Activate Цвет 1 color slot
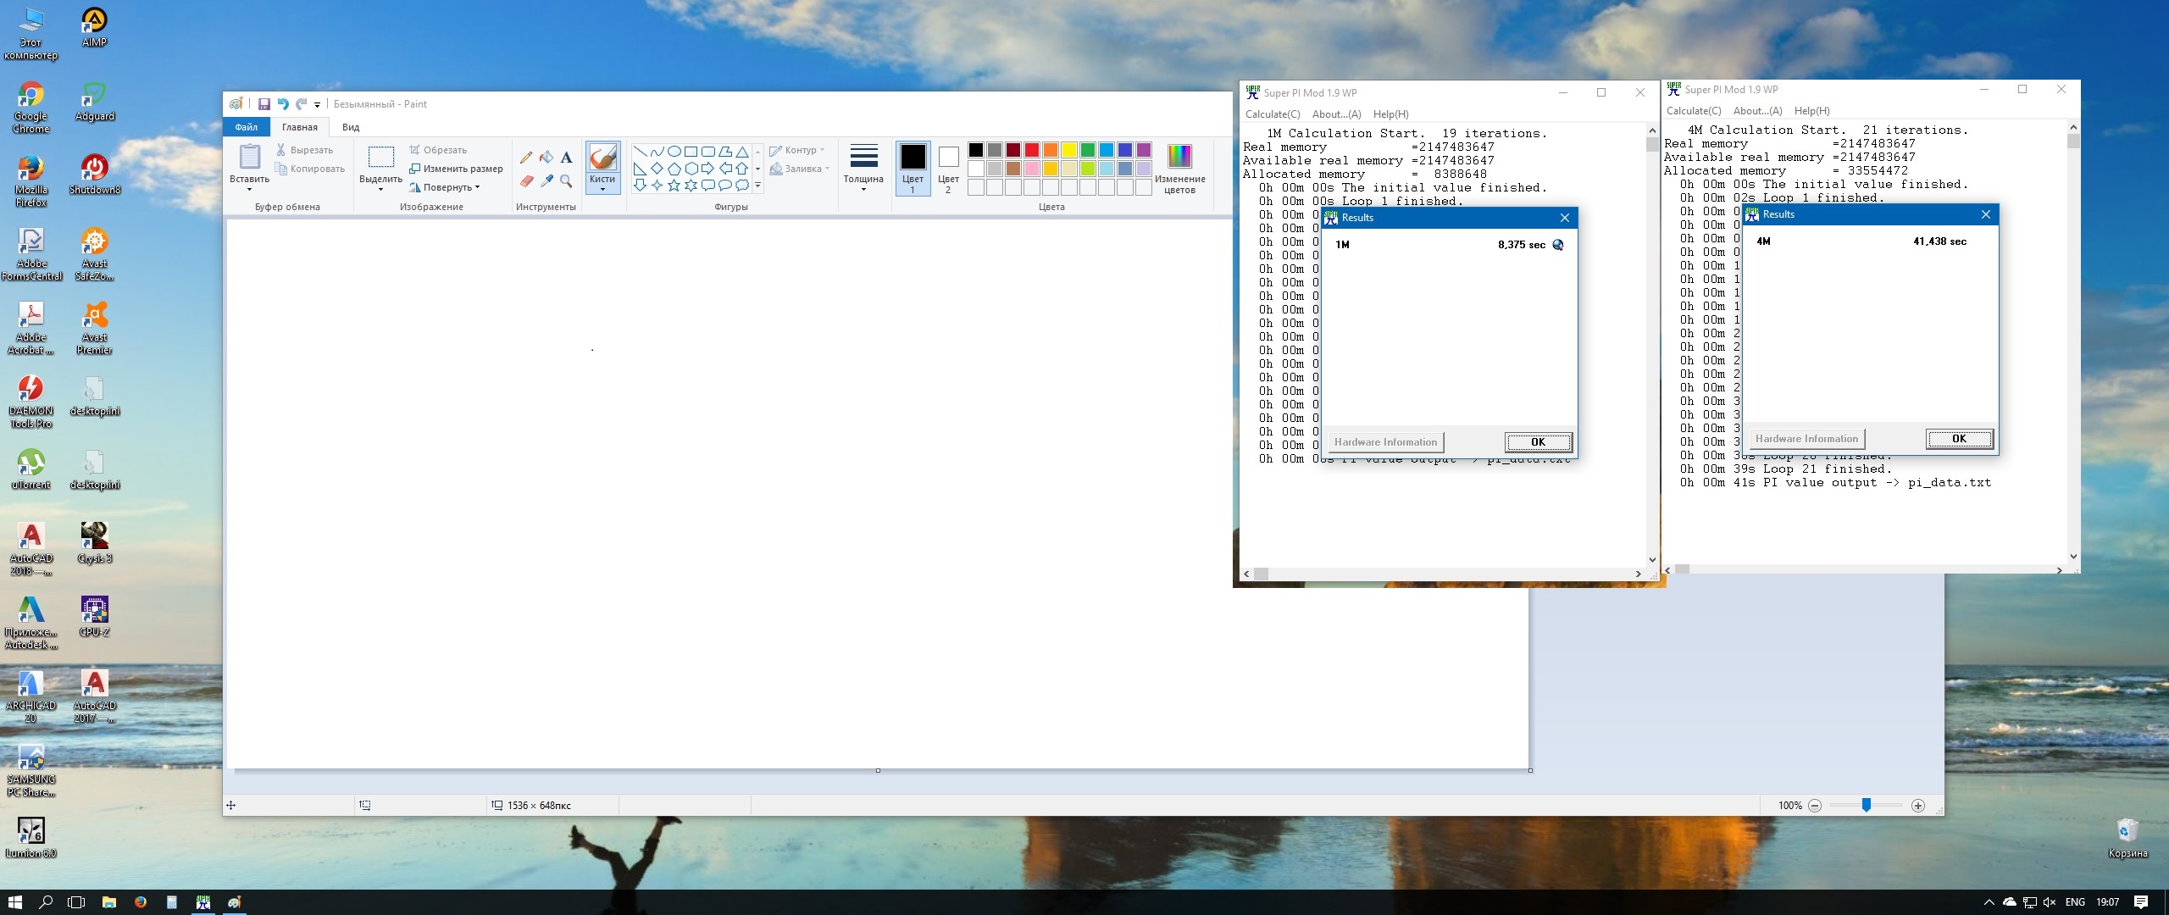 913,168
